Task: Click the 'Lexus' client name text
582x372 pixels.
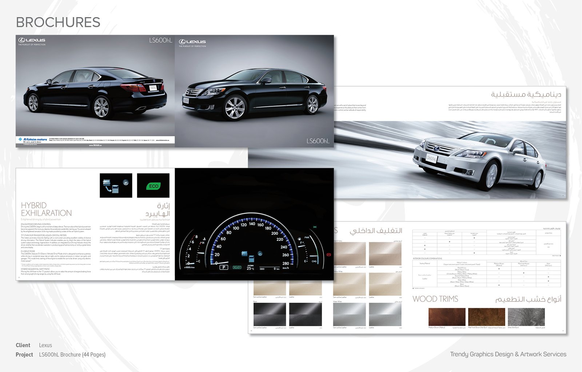Action: (45, 345)
